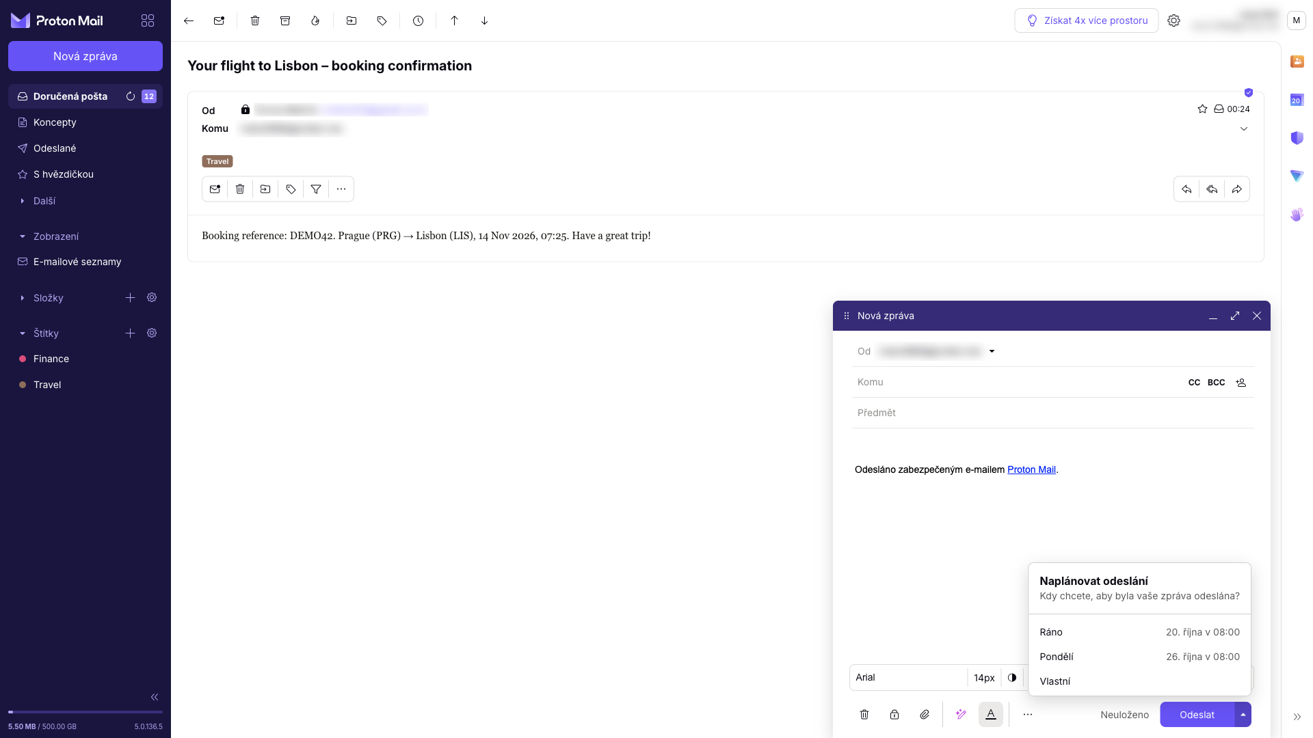
Task: Reply to the message
Action: point(1186,189)
